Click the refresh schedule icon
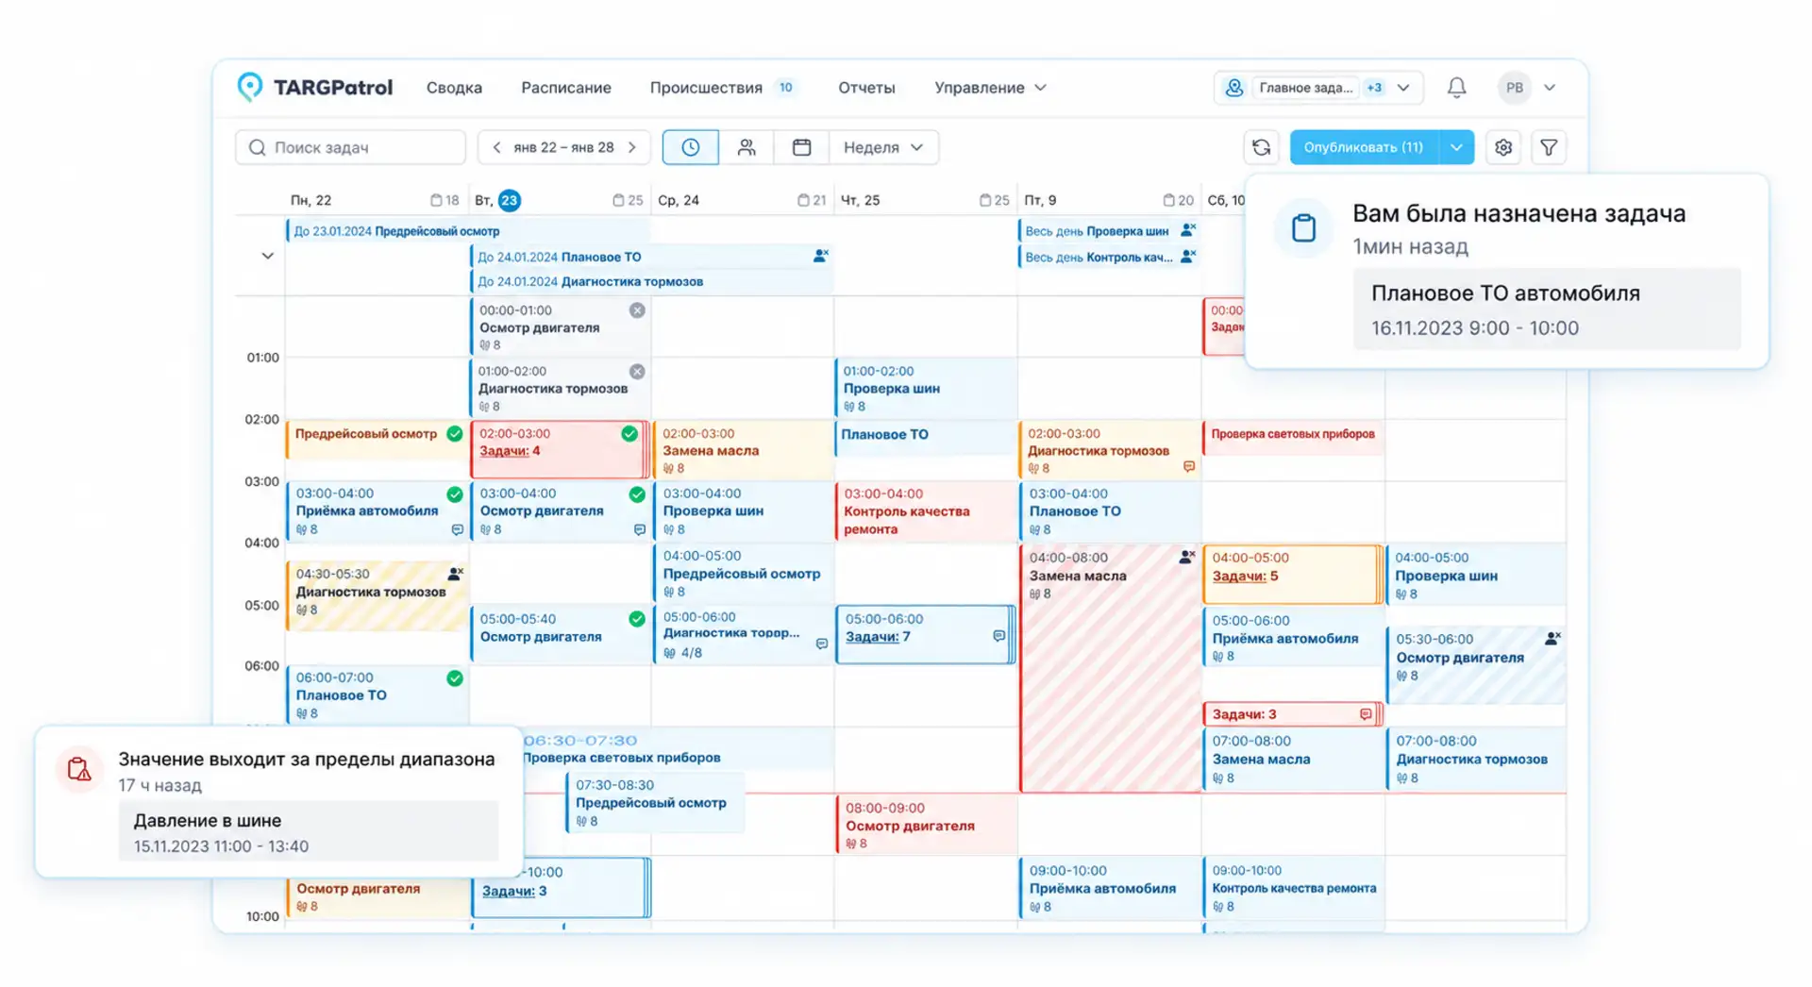This screenshot has width=1812, height=987. (x=1261, y=147)
